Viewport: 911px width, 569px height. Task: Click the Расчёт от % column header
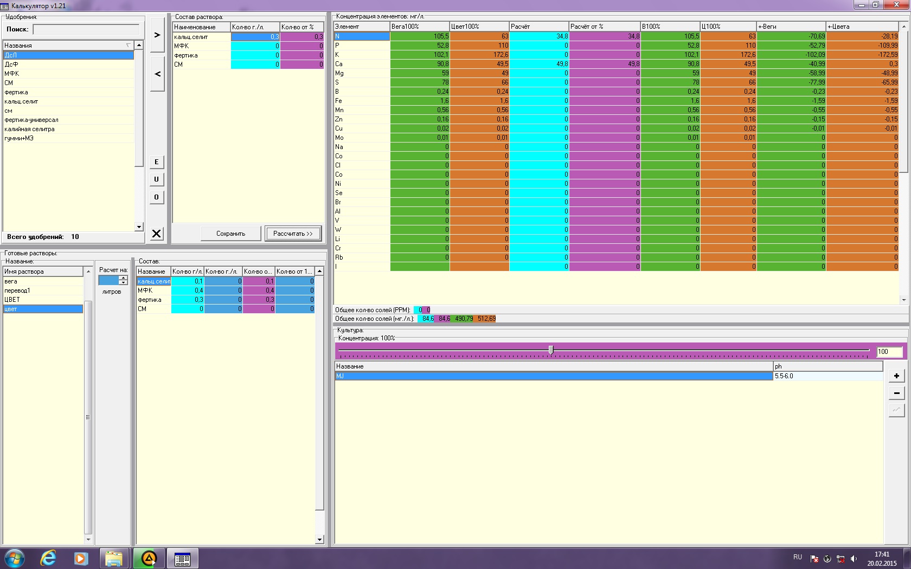coord(605,27)
